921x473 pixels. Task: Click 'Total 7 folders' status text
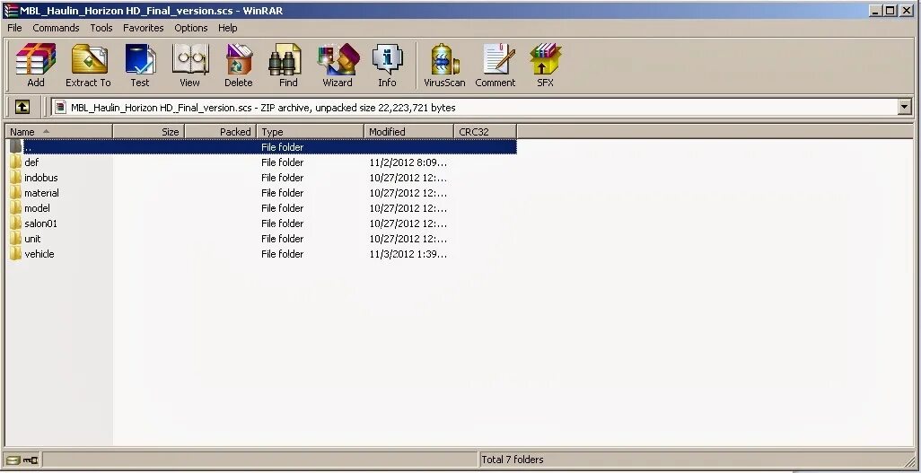513,460
